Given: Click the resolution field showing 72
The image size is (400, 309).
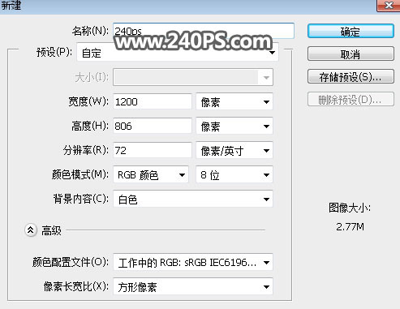Looking at the screenshot, I should (x=153, y=150).
